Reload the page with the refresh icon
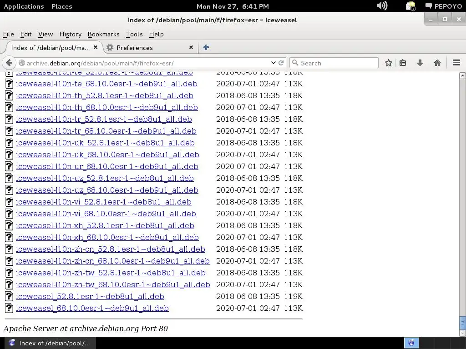This screenshot has height=349, width=466. pyautogui.click(x=281, y=63)
